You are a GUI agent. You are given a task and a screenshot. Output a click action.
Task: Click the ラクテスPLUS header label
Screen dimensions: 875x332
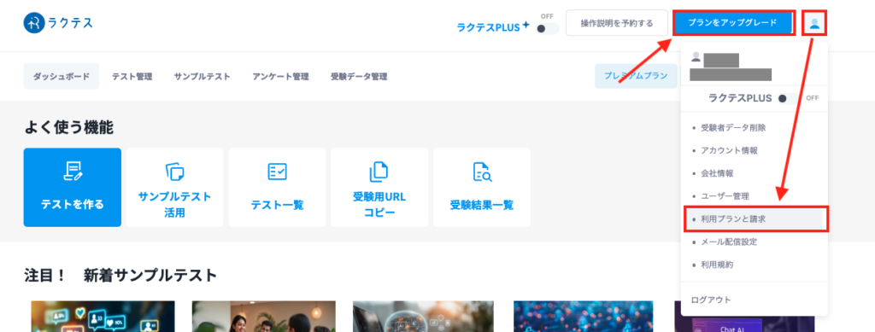point(489,27)
